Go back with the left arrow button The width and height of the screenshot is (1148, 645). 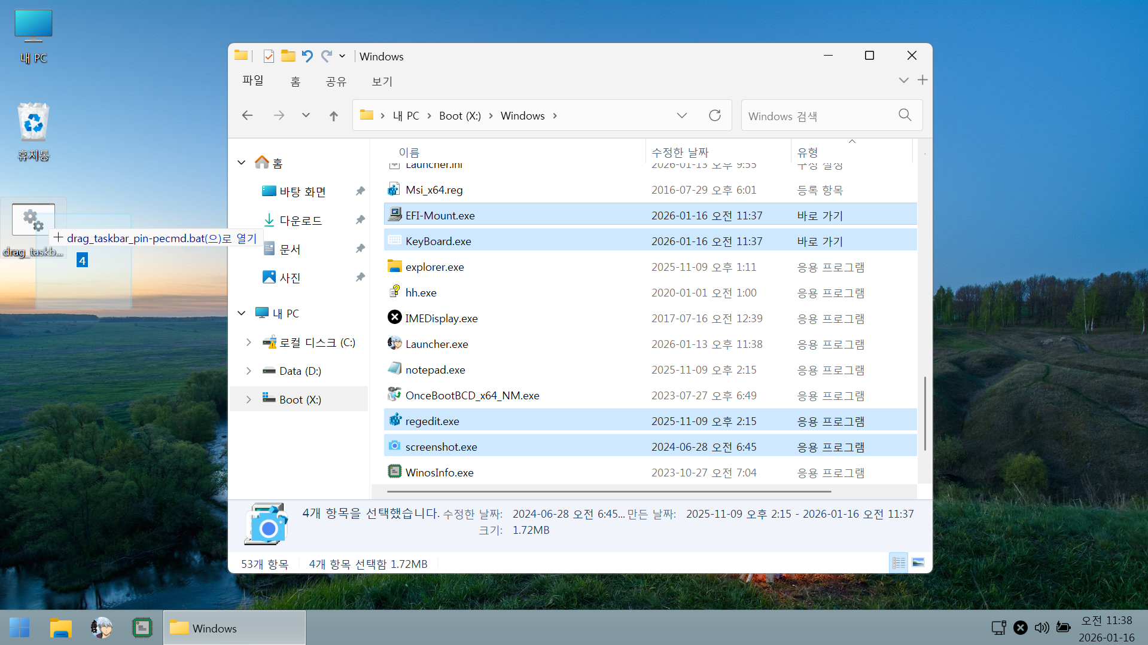click(x=247, y=115)
